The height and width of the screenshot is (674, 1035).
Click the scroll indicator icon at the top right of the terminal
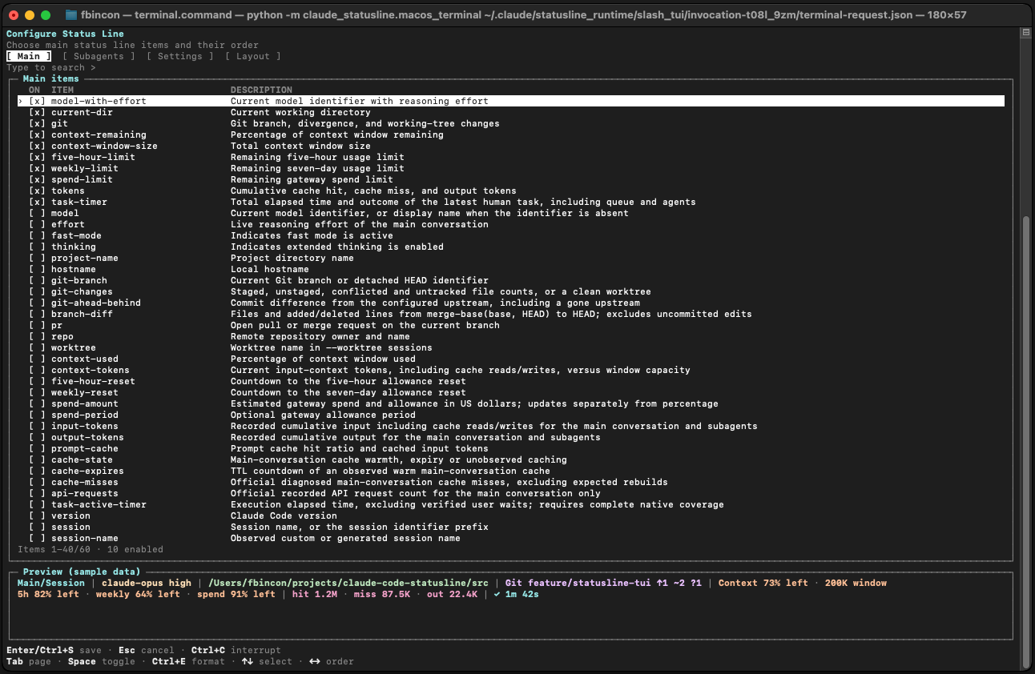pyautogui.click(x=1025, y=34)
